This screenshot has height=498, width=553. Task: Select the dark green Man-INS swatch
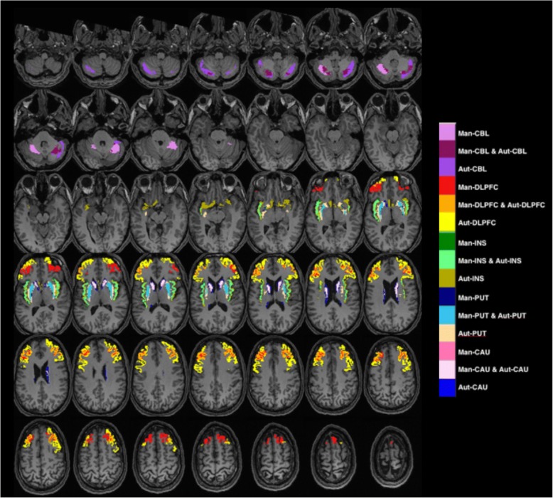tap(447, 240)
